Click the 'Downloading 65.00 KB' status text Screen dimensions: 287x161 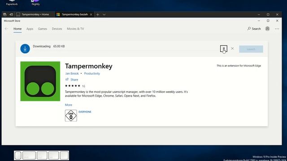(49, 47)
